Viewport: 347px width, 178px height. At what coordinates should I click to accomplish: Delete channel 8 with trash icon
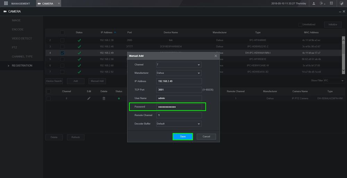click(x=104, y=99)
